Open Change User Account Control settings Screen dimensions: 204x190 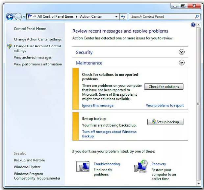37,48
